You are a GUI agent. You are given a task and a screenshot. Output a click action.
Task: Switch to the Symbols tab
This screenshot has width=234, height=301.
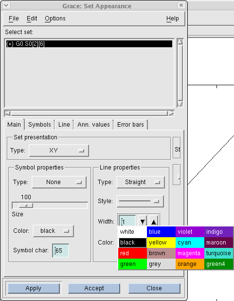pyautogui.click(x=39, y=125)
